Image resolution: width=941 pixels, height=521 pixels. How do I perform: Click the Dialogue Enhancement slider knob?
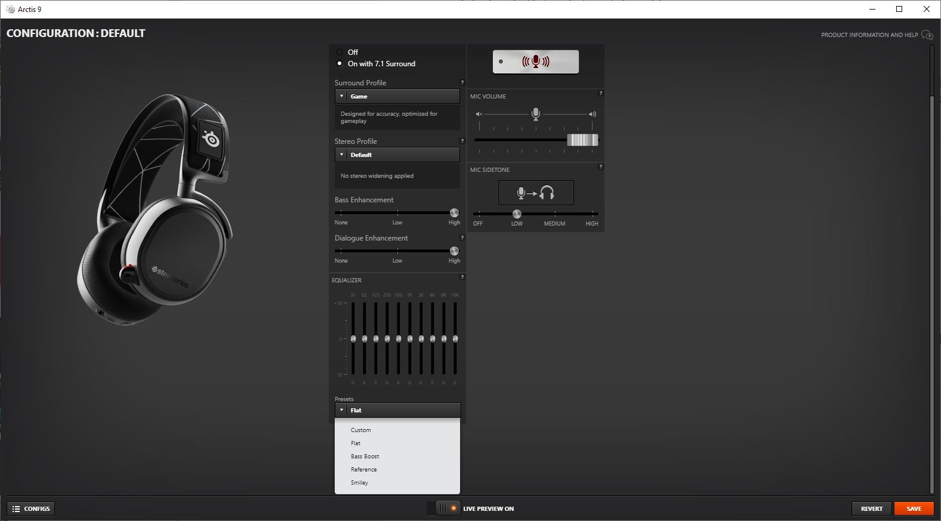pyautogui.click(x=454, y=251)
